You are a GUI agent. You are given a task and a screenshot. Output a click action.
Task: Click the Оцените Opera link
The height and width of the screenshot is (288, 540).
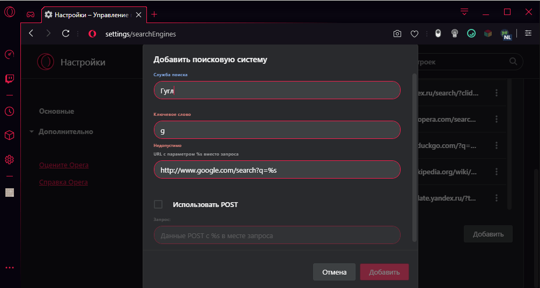pos(64,165)
